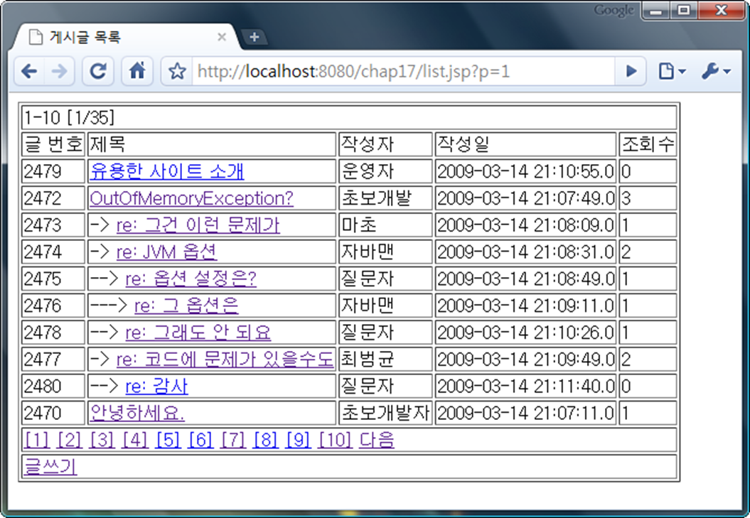Close the 게시글 목록 tab

coord(222,37)
